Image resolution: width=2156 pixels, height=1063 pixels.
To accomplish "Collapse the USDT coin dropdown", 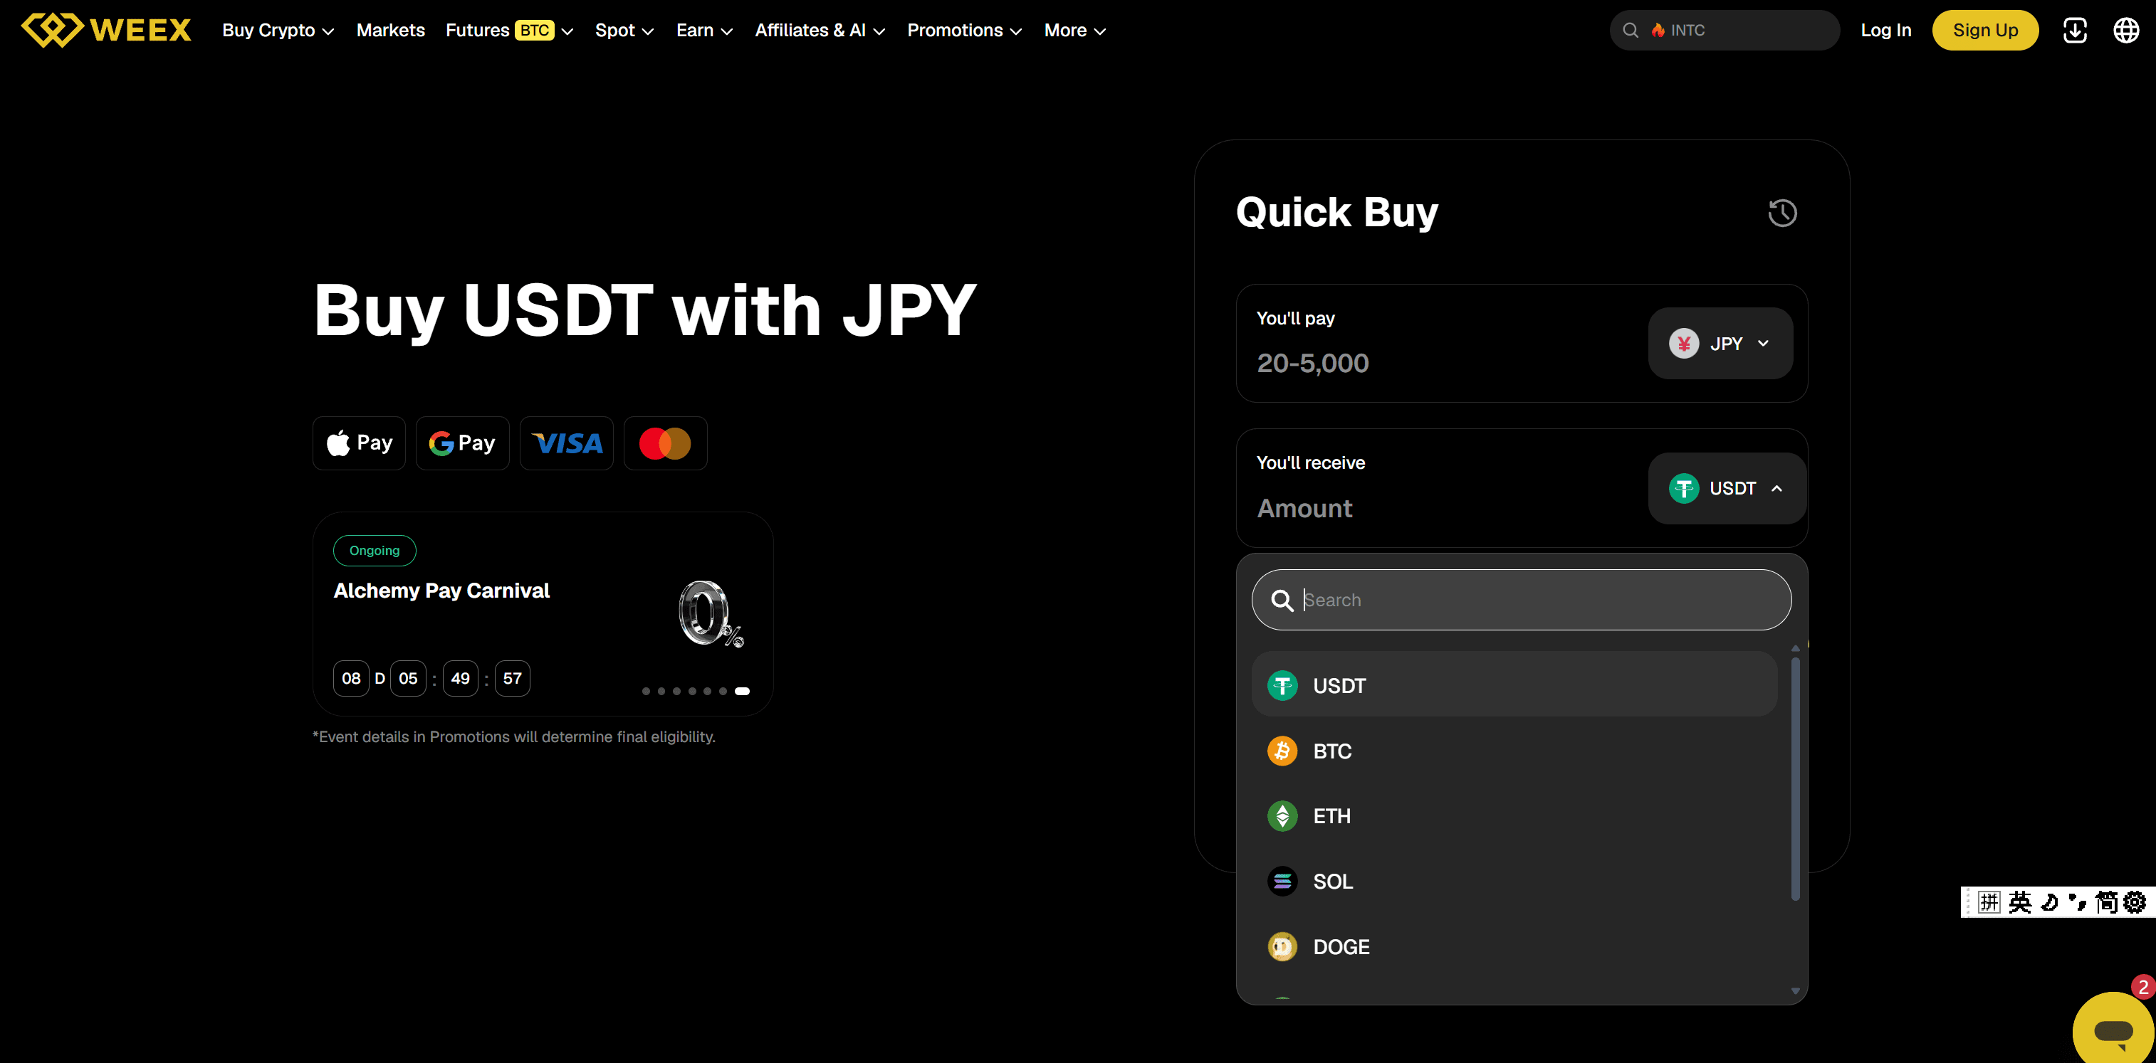I will coord(1727,488).
